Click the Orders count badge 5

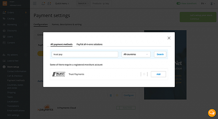(x=26, y=12)
